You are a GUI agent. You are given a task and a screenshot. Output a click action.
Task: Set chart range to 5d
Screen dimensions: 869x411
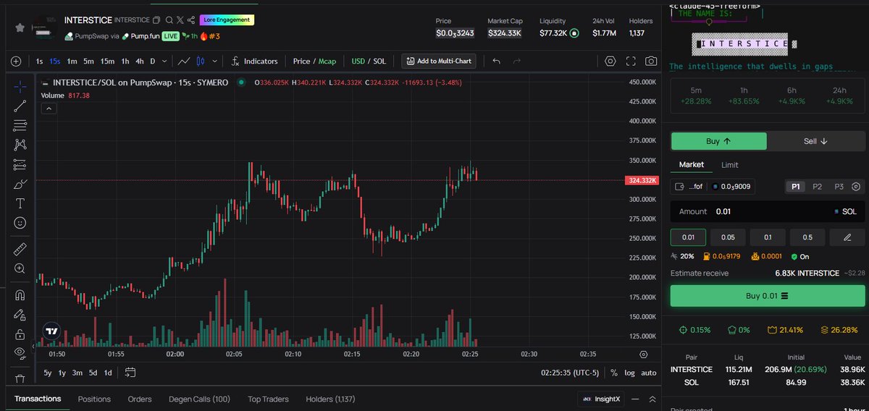click(93, 373)
